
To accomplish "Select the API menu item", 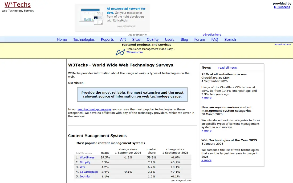I will (x=123, y=40).
